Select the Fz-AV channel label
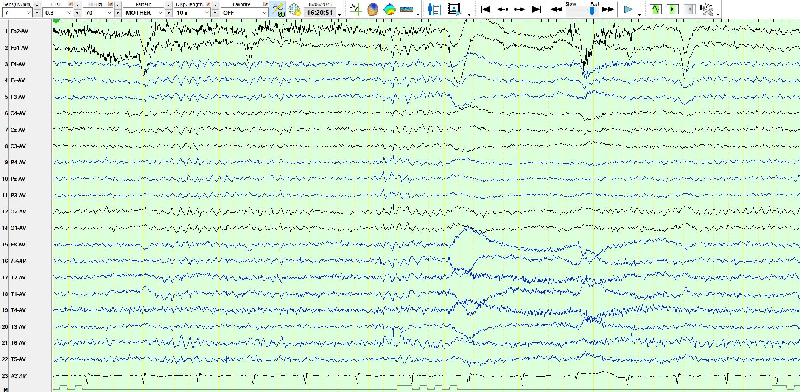 click(x=18, y=80)
